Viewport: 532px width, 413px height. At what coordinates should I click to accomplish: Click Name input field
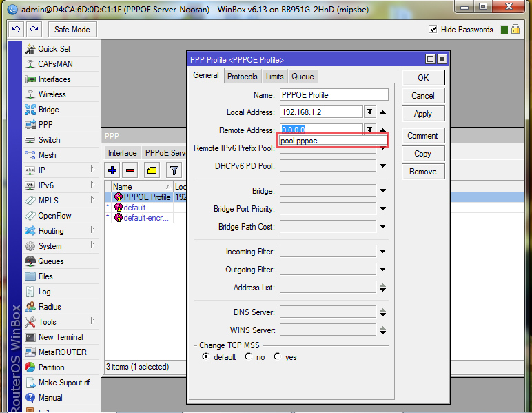pos(334,94)
